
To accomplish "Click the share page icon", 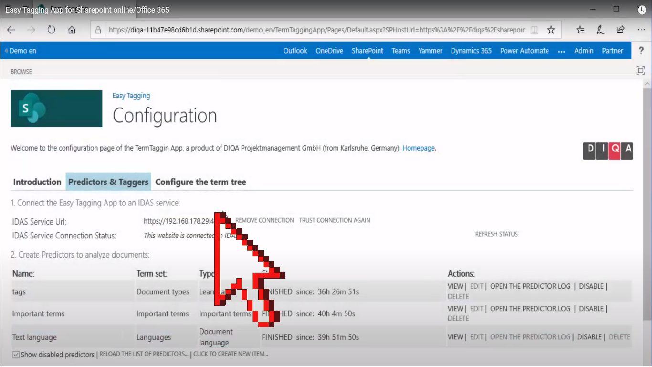I will (620, 30).
